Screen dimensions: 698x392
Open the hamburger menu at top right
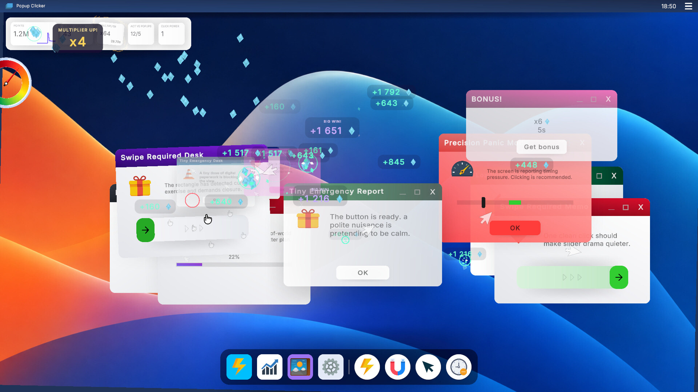click(688, 6)
